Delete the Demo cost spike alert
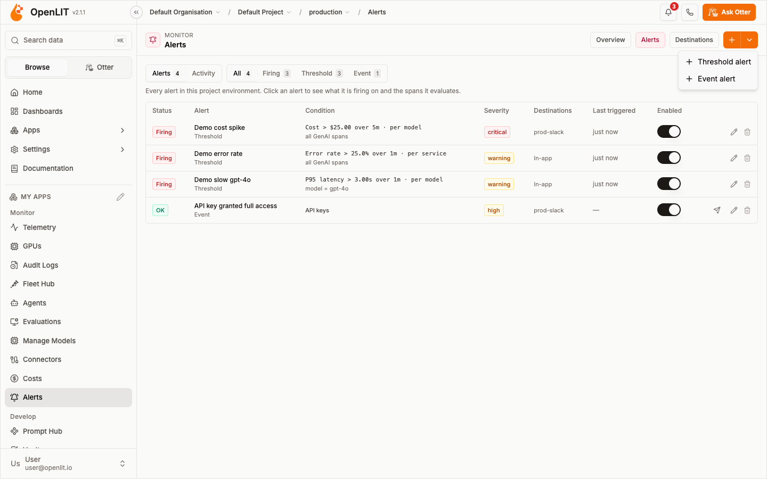The image size is (767, 479). coord(747,132)
